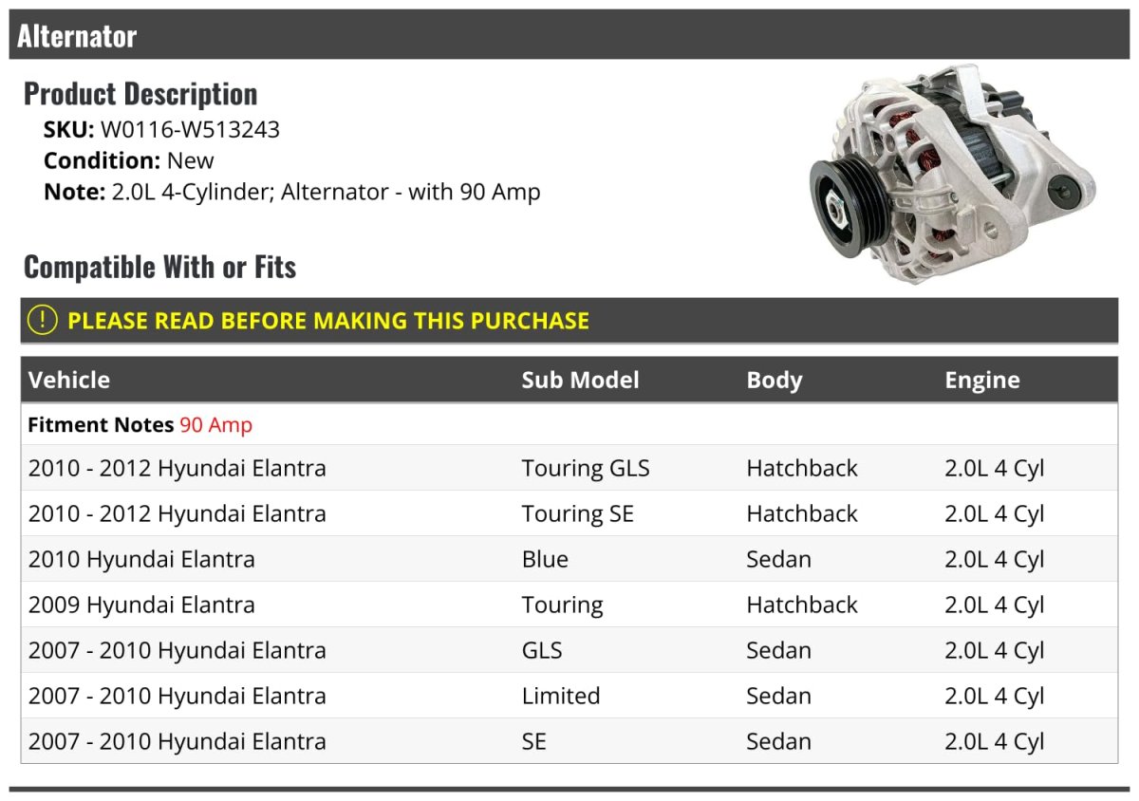Click the Compatible With or Fits heading
The width and height of the screenshot is (1139, 801).
pos(159,268)
